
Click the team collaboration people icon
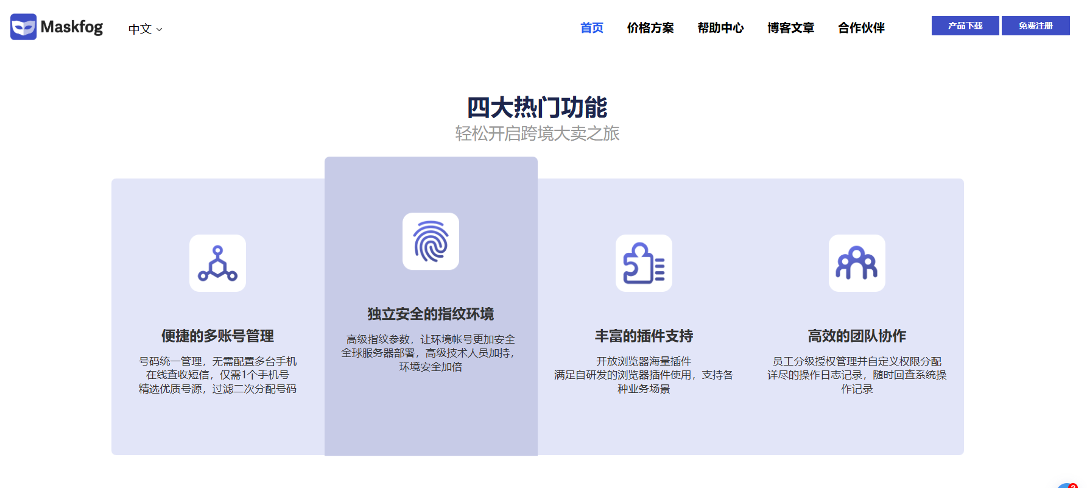[x=857, y=263]
